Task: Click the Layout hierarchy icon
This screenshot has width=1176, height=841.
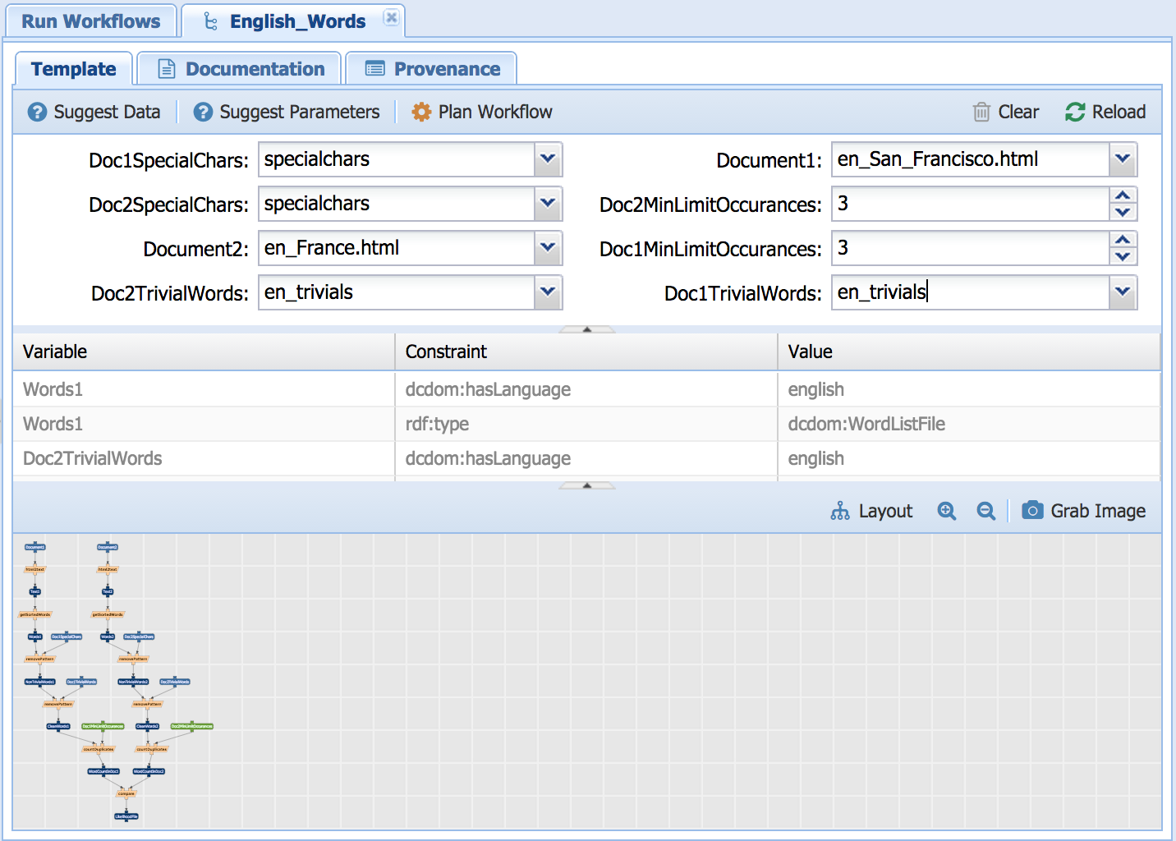Action: 840,511
